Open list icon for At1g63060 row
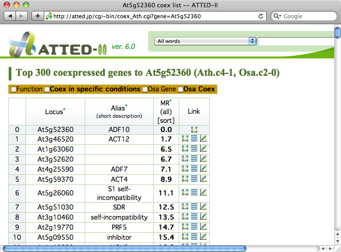 (x=194, y=149)
